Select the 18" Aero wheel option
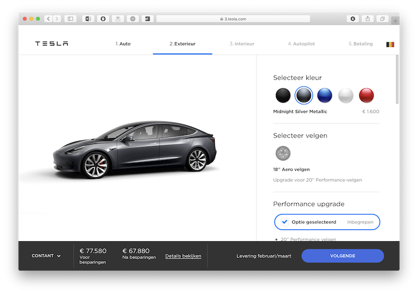The image size is (418, 295). 283,153
